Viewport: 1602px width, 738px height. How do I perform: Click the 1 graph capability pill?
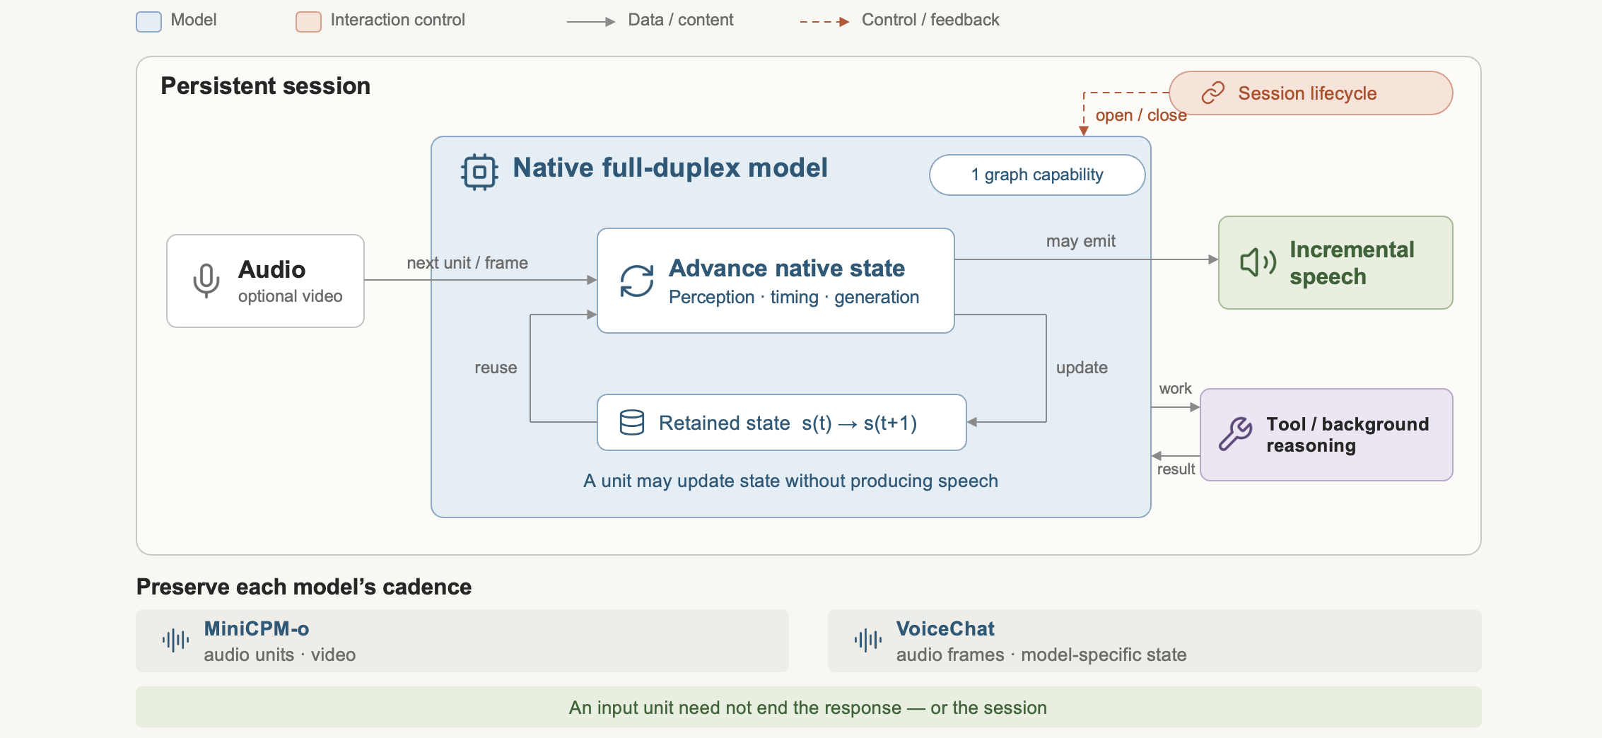(1037, 175)
